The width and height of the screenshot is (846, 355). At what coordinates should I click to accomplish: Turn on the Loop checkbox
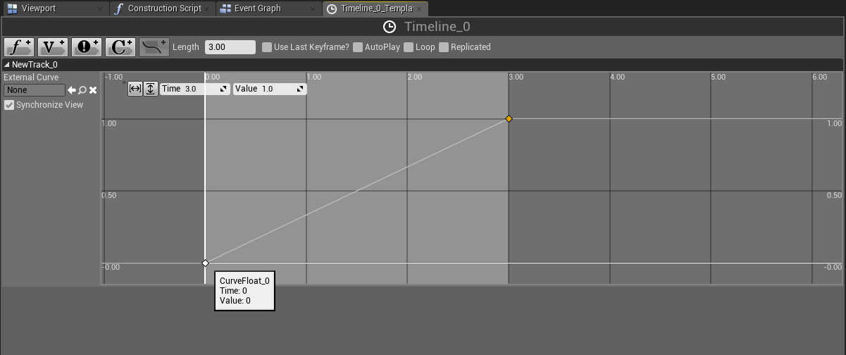[x=409, y=47]
